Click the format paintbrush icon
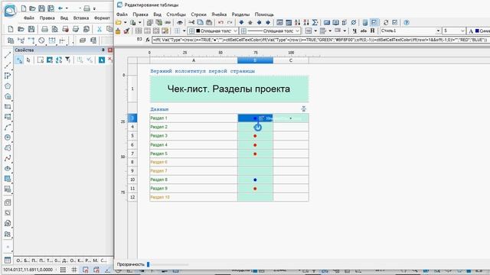 point(126,31)
